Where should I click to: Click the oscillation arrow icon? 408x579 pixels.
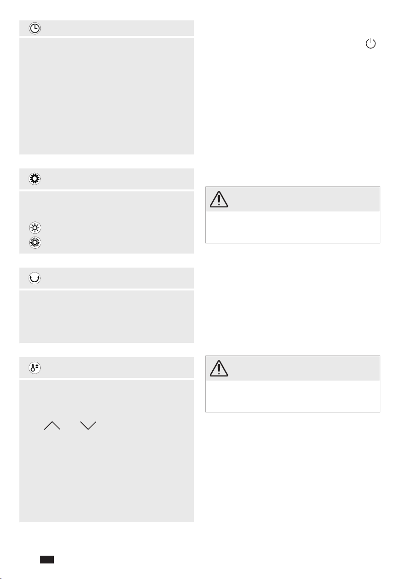(x=34, y=278)
